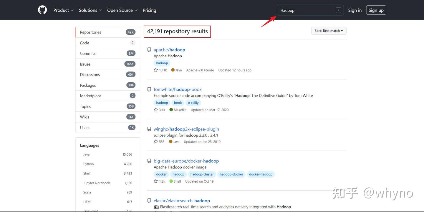Select the Topics filter
Screen dimensions: 424x212
pyautogui.click(x=108, y=106)
